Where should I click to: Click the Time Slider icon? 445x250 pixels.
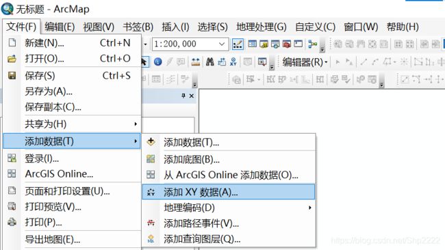(248, 61)
